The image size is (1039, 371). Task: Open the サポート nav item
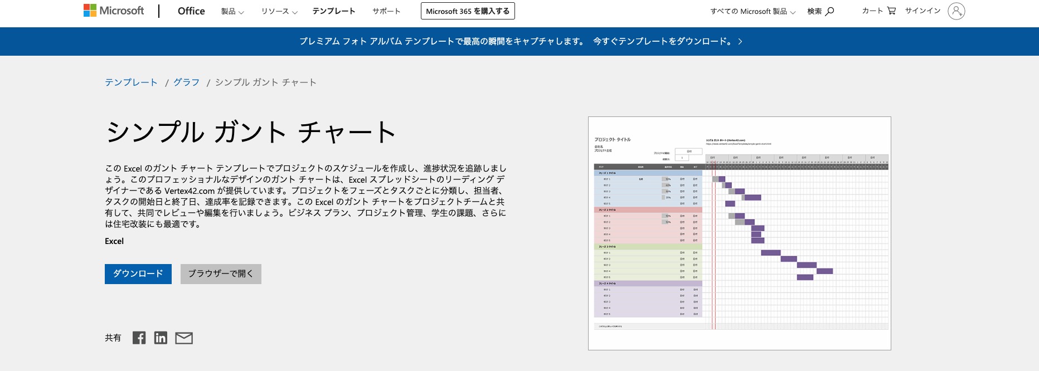click(x=386, y=11)
